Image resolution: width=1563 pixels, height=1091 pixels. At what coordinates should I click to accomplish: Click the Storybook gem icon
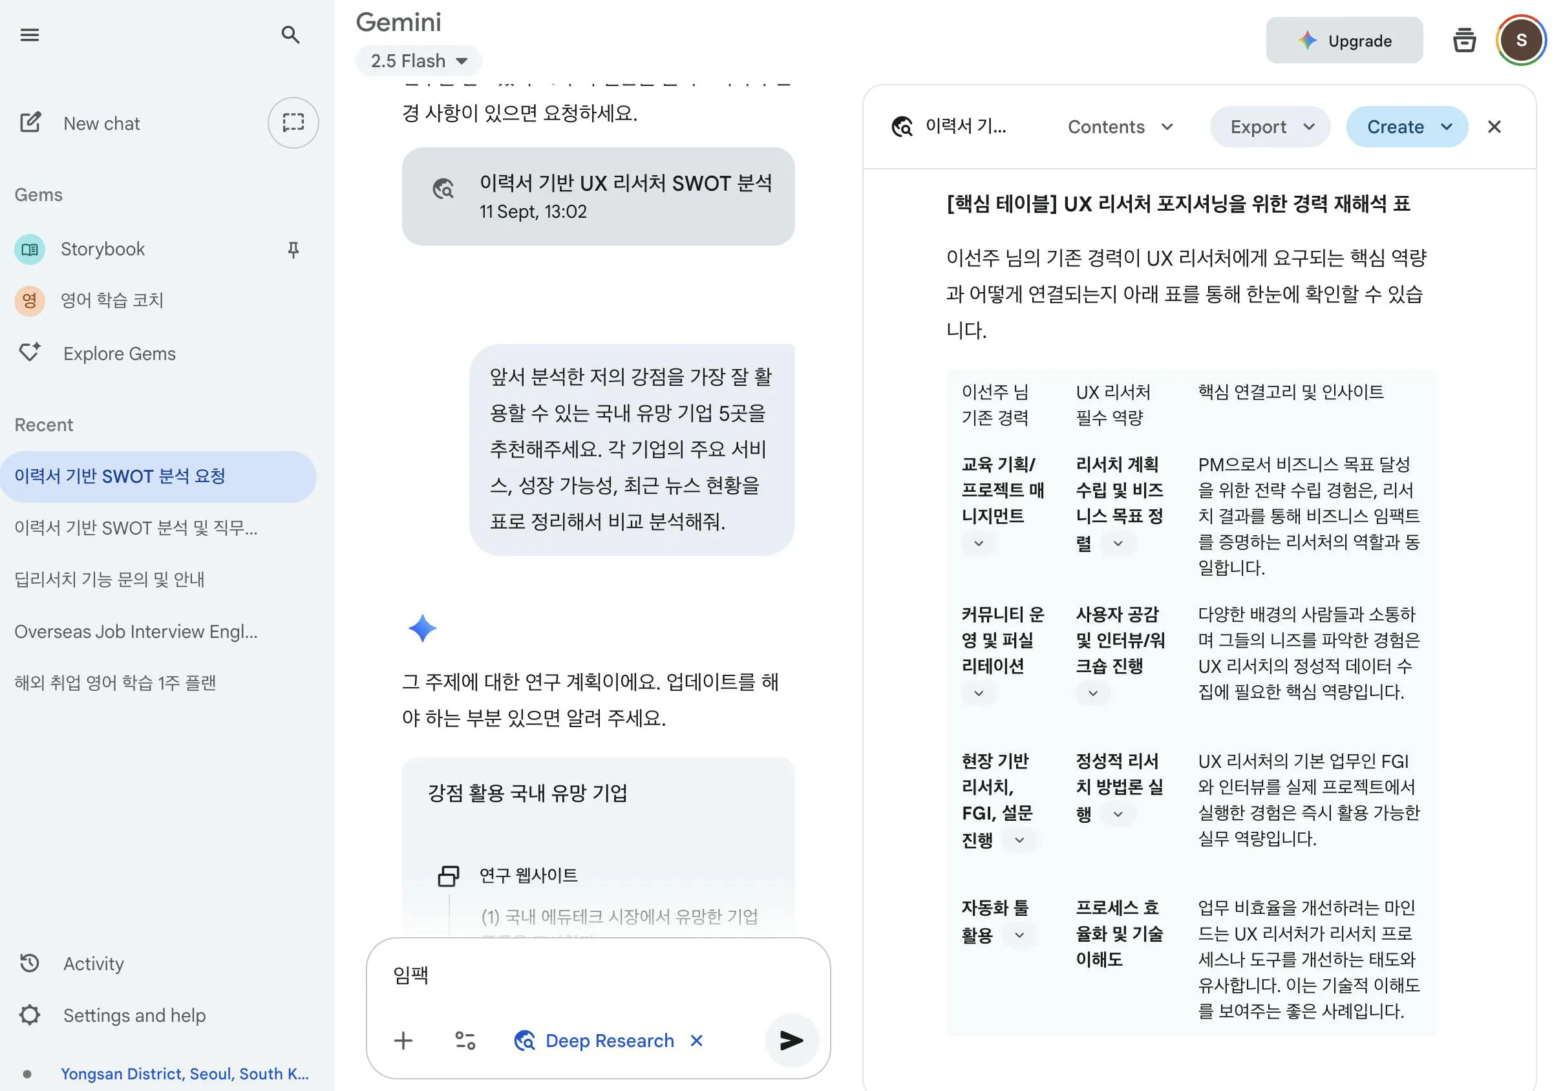[29, 249]
